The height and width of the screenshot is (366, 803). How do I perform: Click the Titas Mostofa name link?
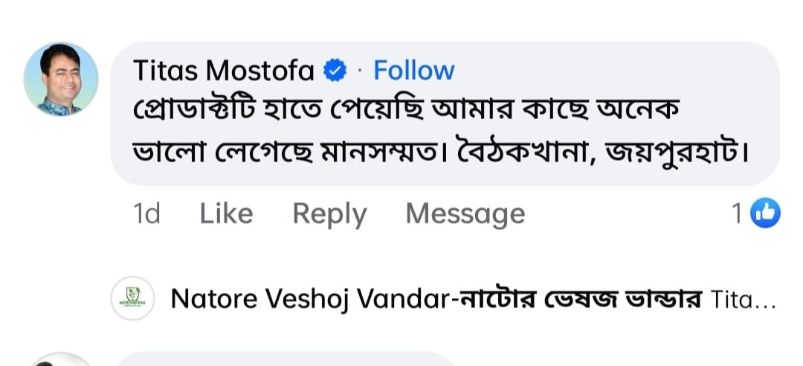click(223, 71)
